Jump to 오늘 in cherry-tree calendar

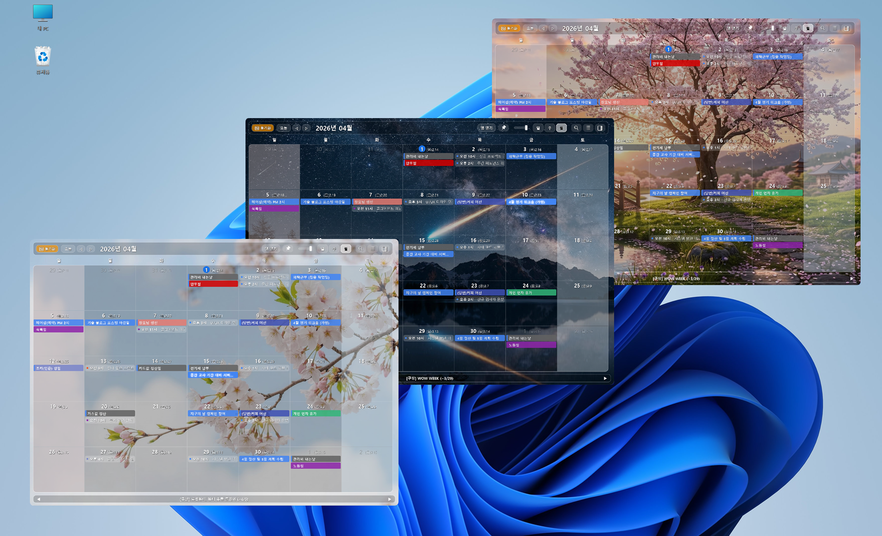click(530, 28)
